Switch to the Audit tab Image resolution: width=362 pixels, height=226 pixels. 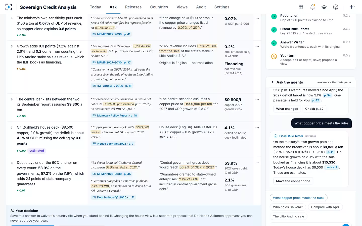pyautogui.click(x=201, y=7)
